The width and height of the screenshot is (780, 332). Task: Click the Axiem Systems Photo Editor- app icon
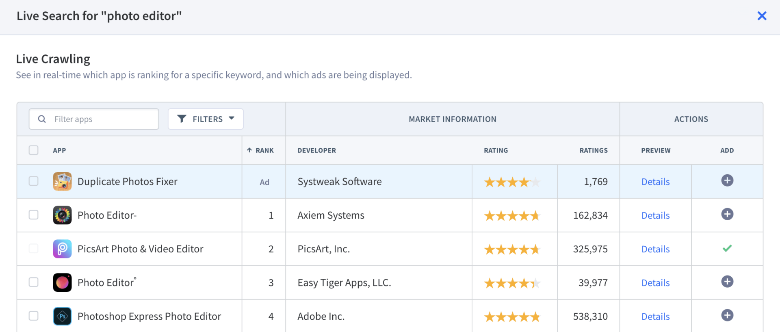(x=62, y=215)
